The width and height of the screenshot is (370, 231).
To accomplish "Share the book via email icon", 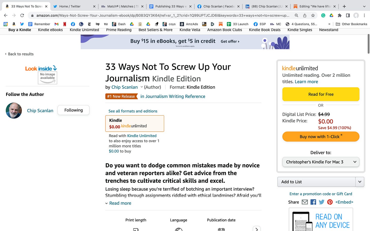I will pos(305,202).
